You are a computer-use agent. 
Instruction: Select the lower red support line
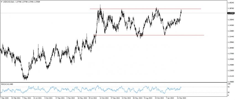click(x=148, y=35)
